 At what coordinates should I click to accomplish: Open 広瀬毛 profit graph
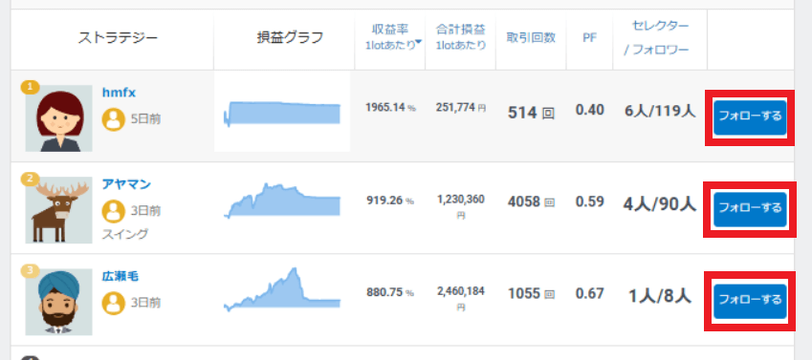click(282, 289)
